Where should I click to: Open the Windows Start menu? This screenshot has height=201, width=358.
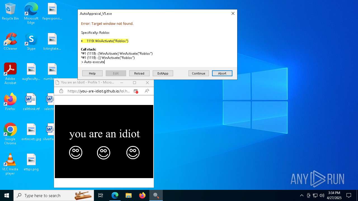point(7,195)
